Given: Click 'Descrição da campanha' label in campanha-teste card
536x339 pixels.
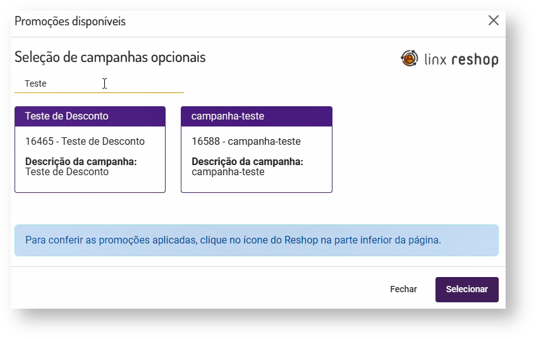Looking at the screenshot, I should tap(247, 162).
